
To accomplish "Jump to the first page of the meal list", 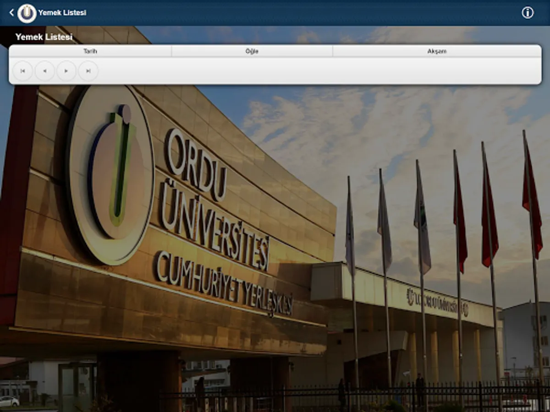I will pyautogui.click(x=22, y=71).
